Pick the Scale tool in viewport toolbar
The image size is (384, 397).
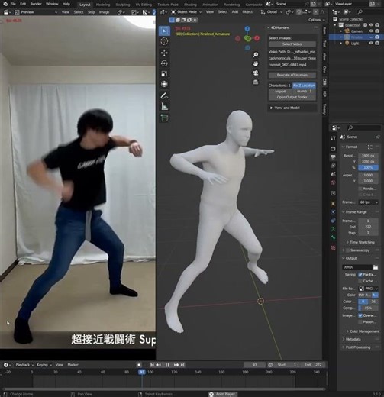[x=164, y=74]
